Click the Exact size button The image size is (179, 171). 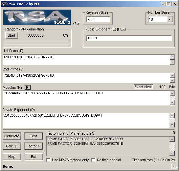(x=143, y=87)
